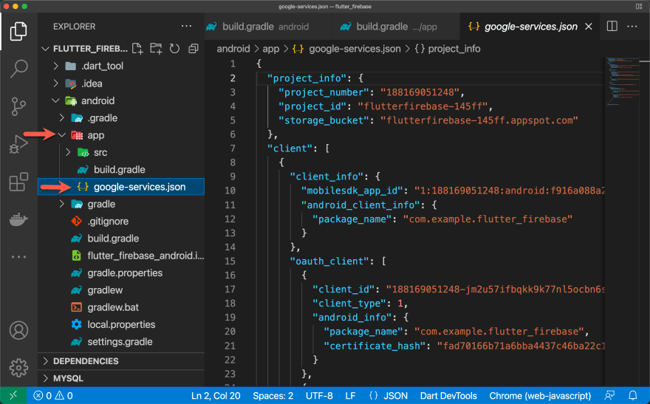Show errors and warnings count in status bar
The height and width of the screenshot is (404, 650).
coord(53,396)
